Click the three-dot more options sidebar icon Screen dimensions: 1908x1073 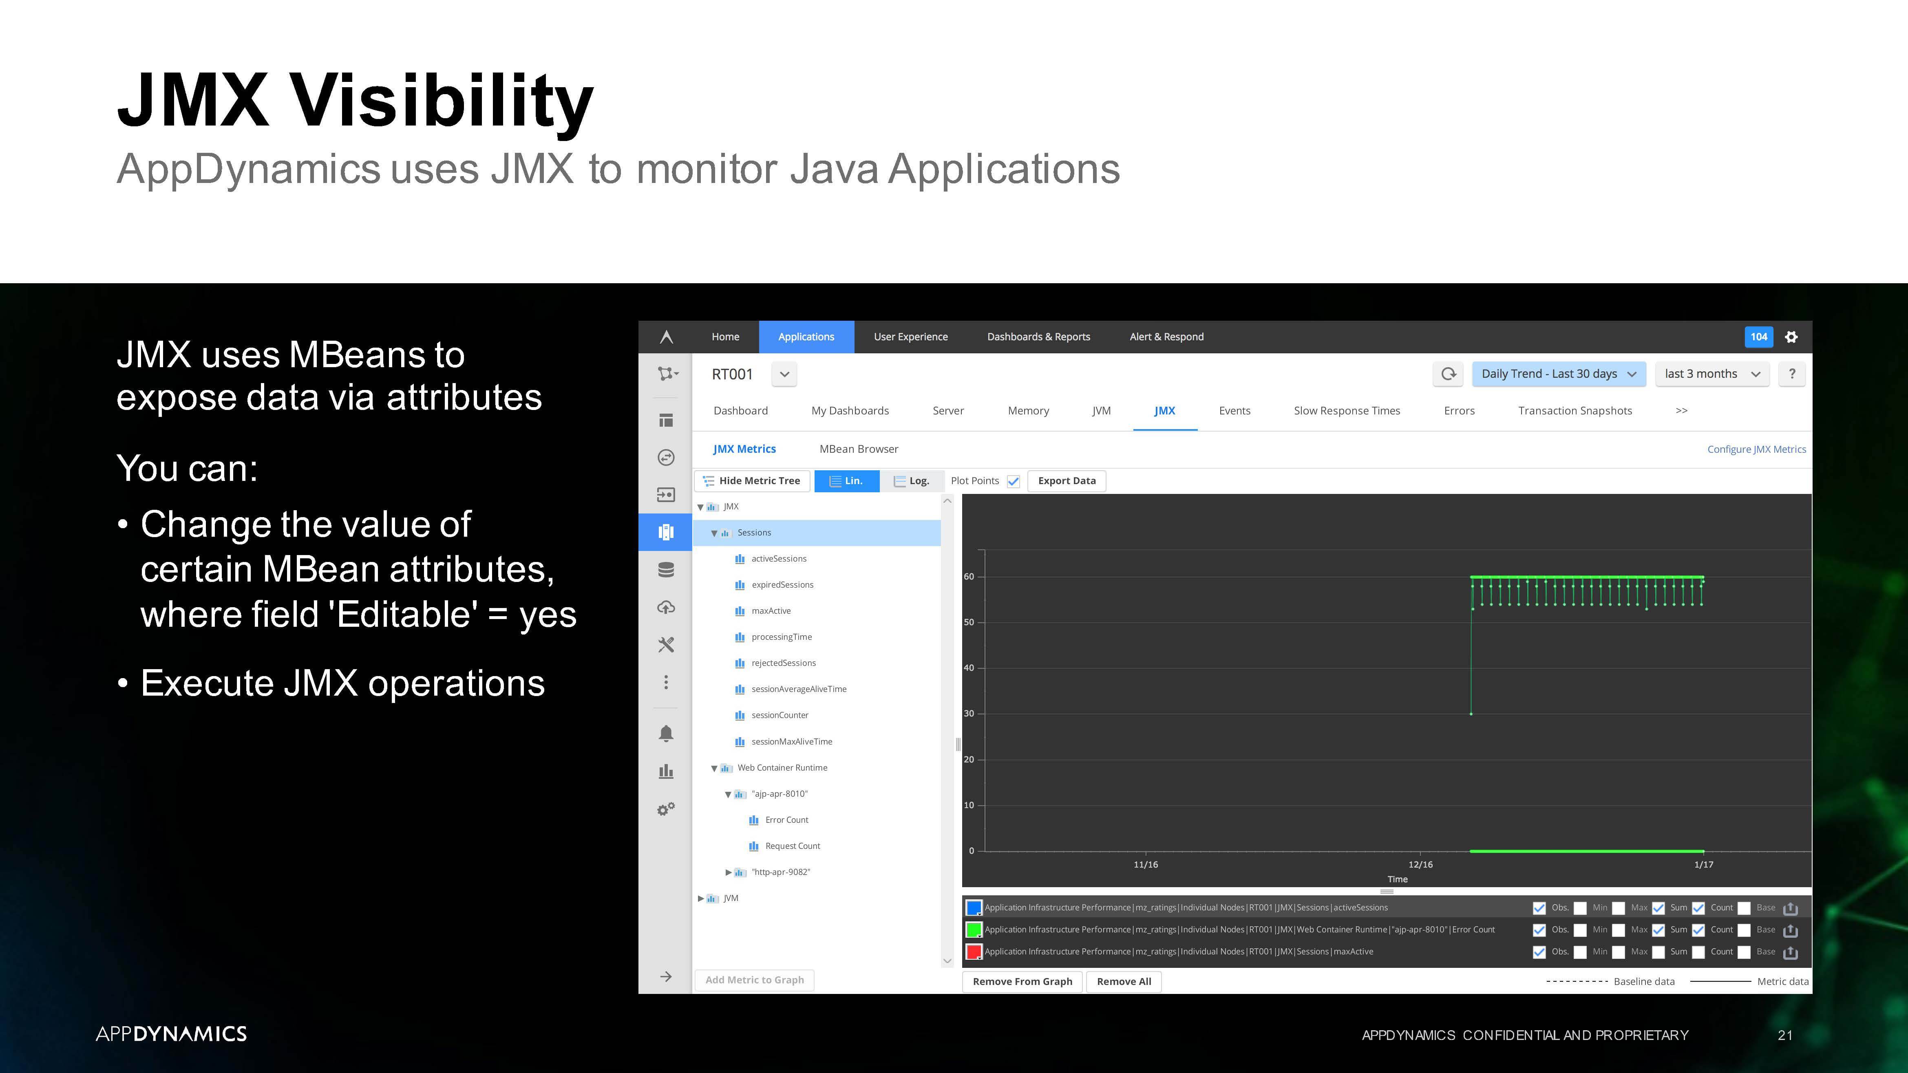666,682
